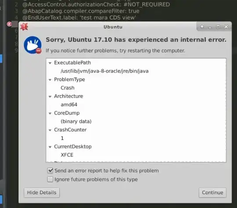The image size is (237, 208).
Task: Collapse the CoreDump entry
Action: (x=50, y=113)
